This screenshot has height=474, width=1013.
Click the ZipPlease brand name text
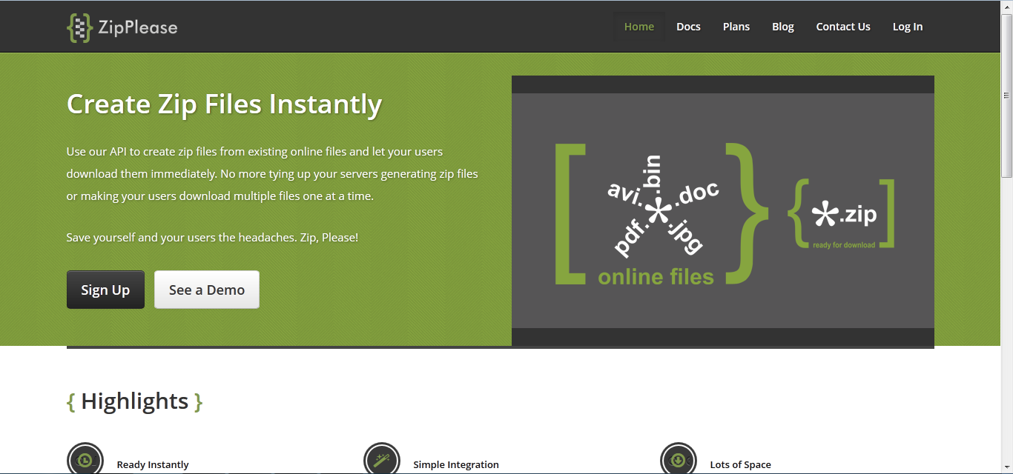pos(138,28)
